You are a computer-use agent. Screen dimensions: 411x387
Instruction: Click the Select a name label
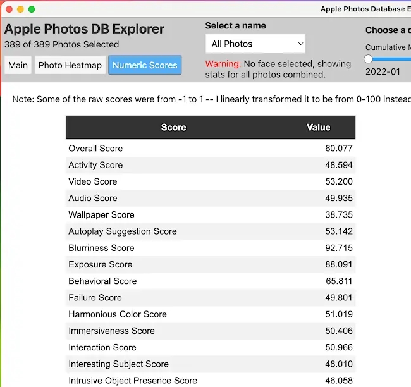(x=235, y=26)
